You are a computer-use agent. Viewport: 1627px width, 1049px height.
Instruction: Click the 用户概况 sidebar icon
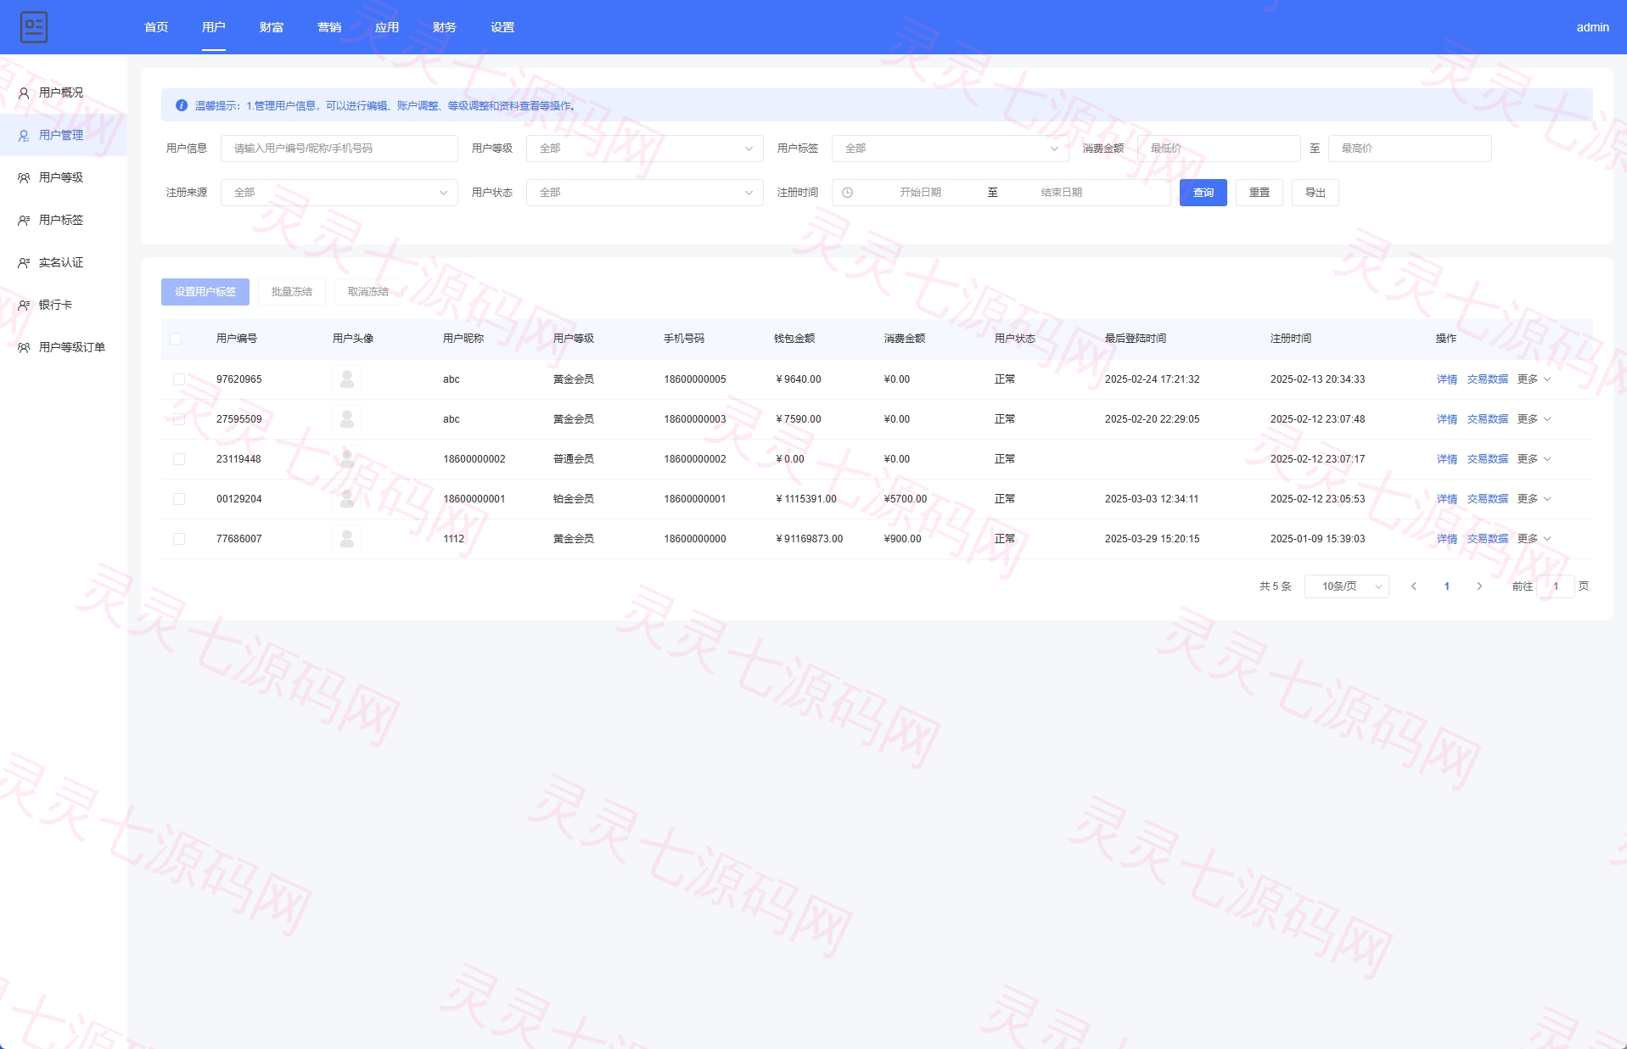(24, 93)
